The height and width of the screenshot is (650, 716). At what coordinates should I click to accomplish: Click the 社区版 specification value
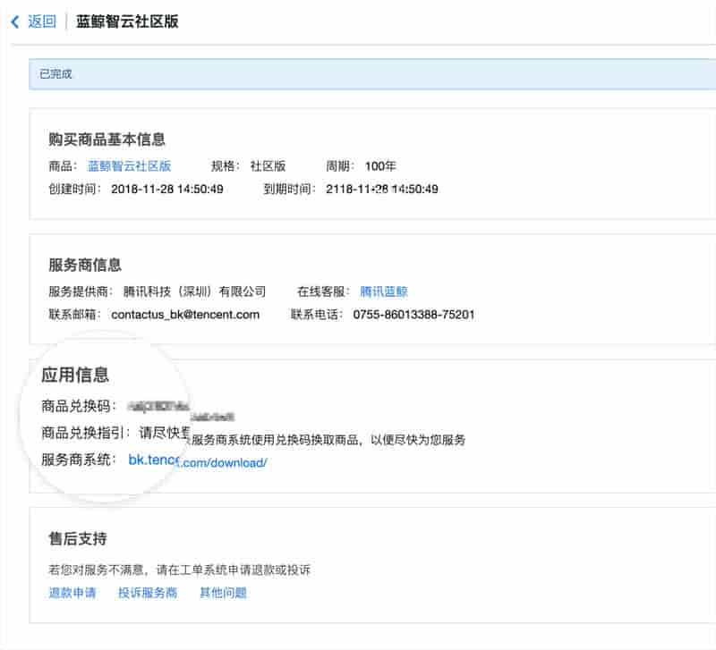pyautogui.click(x=268, y=166)
